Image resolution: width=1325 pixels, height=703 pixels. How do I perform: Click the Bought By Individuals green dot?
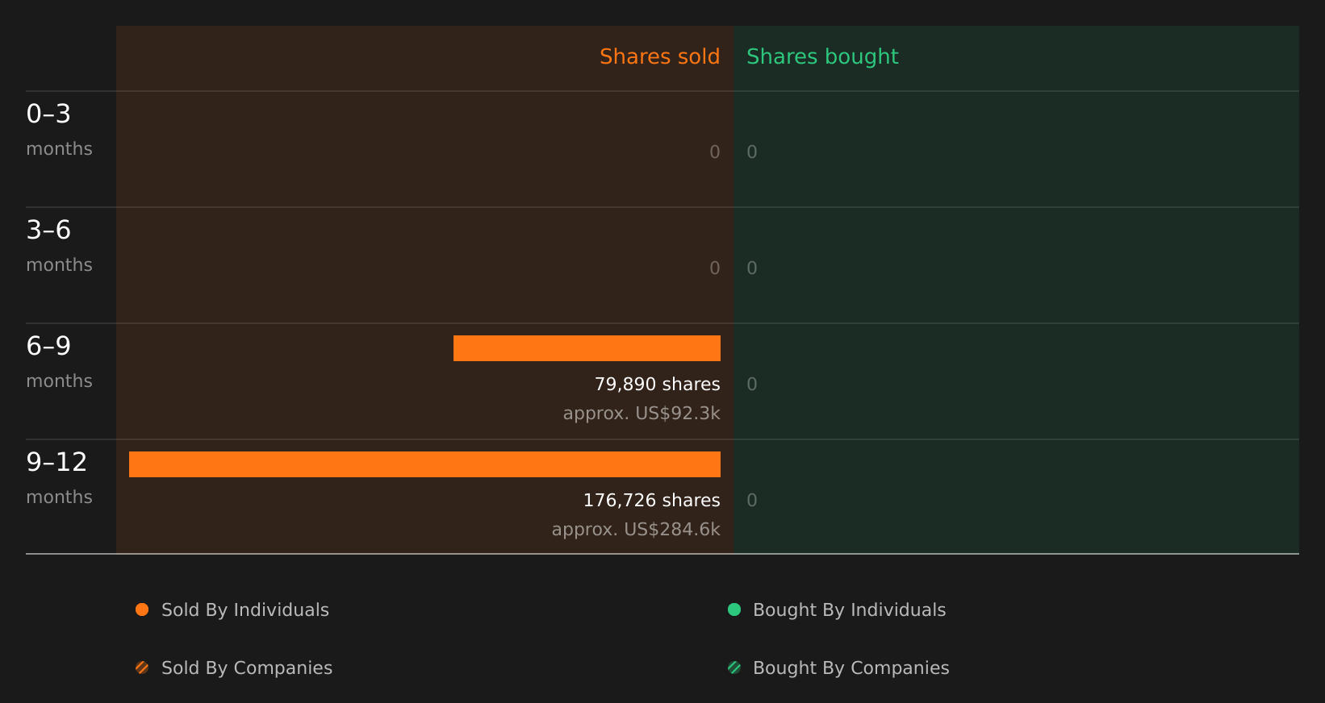coord(734,609)
